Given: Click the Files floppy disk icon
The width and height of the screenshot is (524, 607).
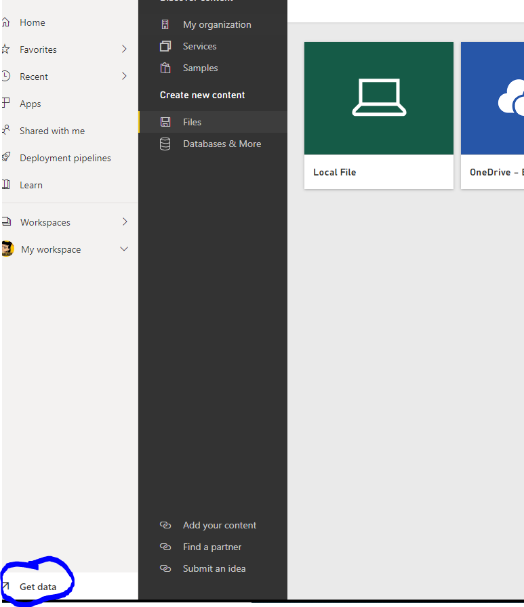Looking at the screenshot, I should click(165, 122).
